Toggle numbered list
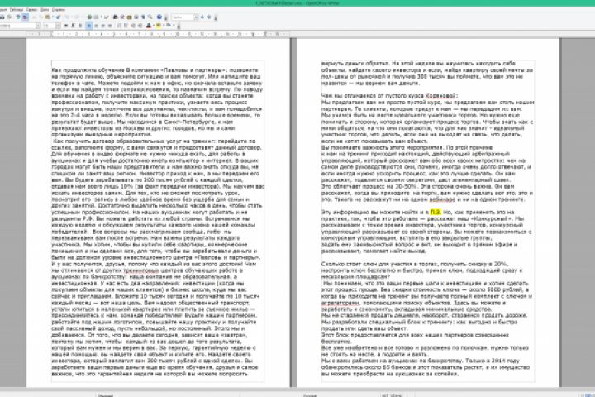 tap(119, 26)
